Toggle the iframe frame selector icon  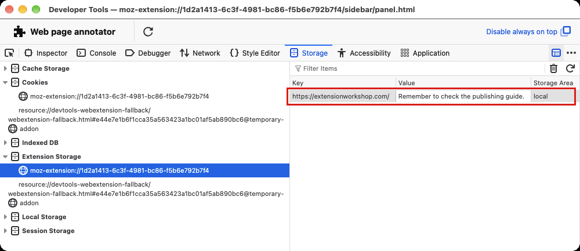tap(556, 53)
